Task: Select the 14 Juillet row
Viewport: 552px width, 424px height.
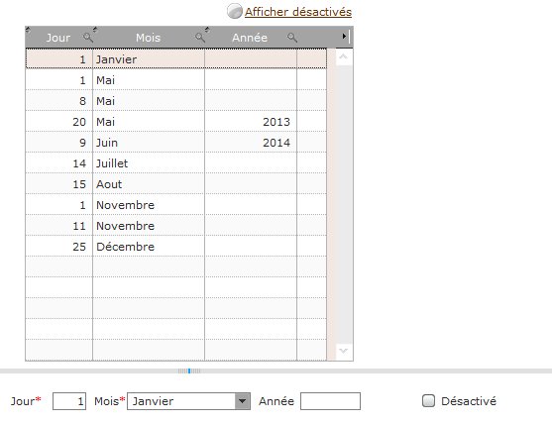Action: [x=176, y=162]
